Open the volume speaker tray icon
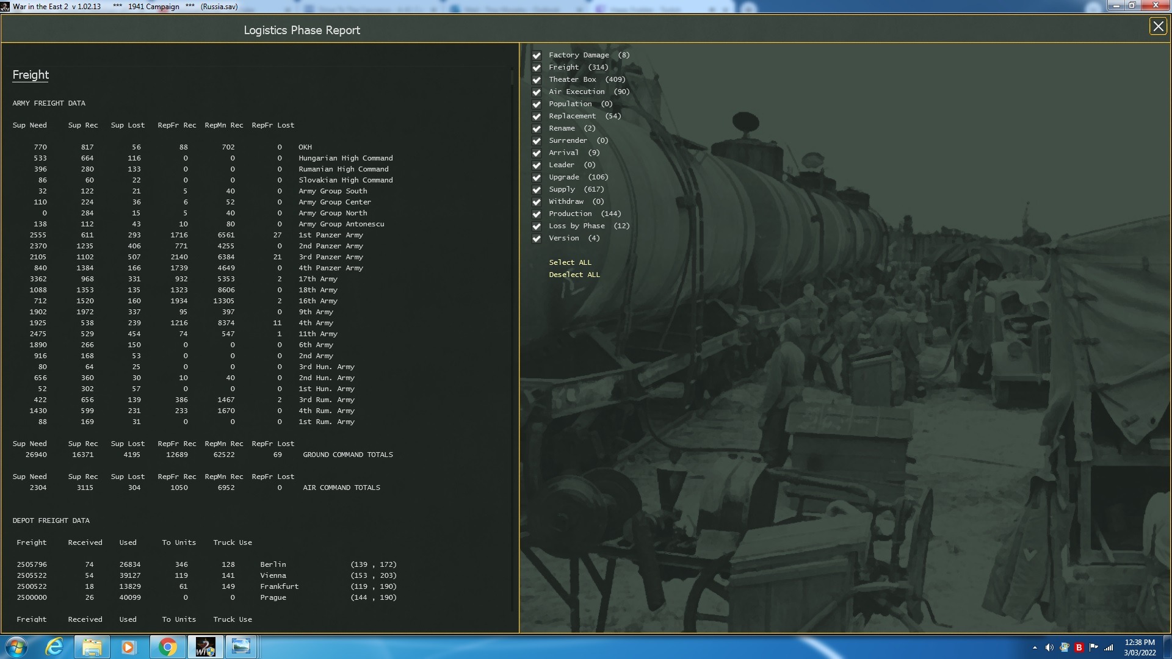Image resolution: width=1172 pixels, height=659 pixels. coord(1049,647)
